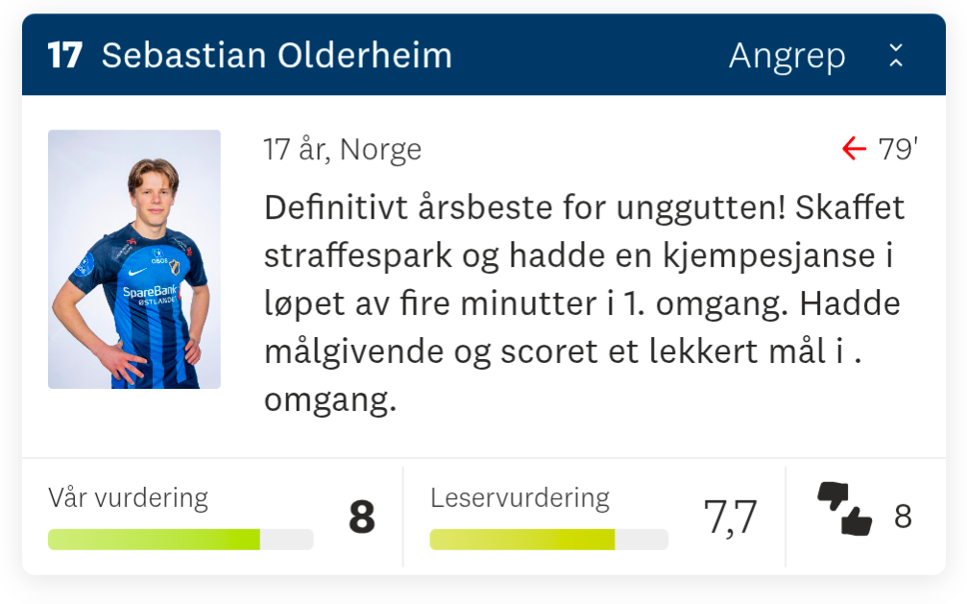Click the Angrep position label
This screenshot has width=967, height=604.
coord(786,57)
